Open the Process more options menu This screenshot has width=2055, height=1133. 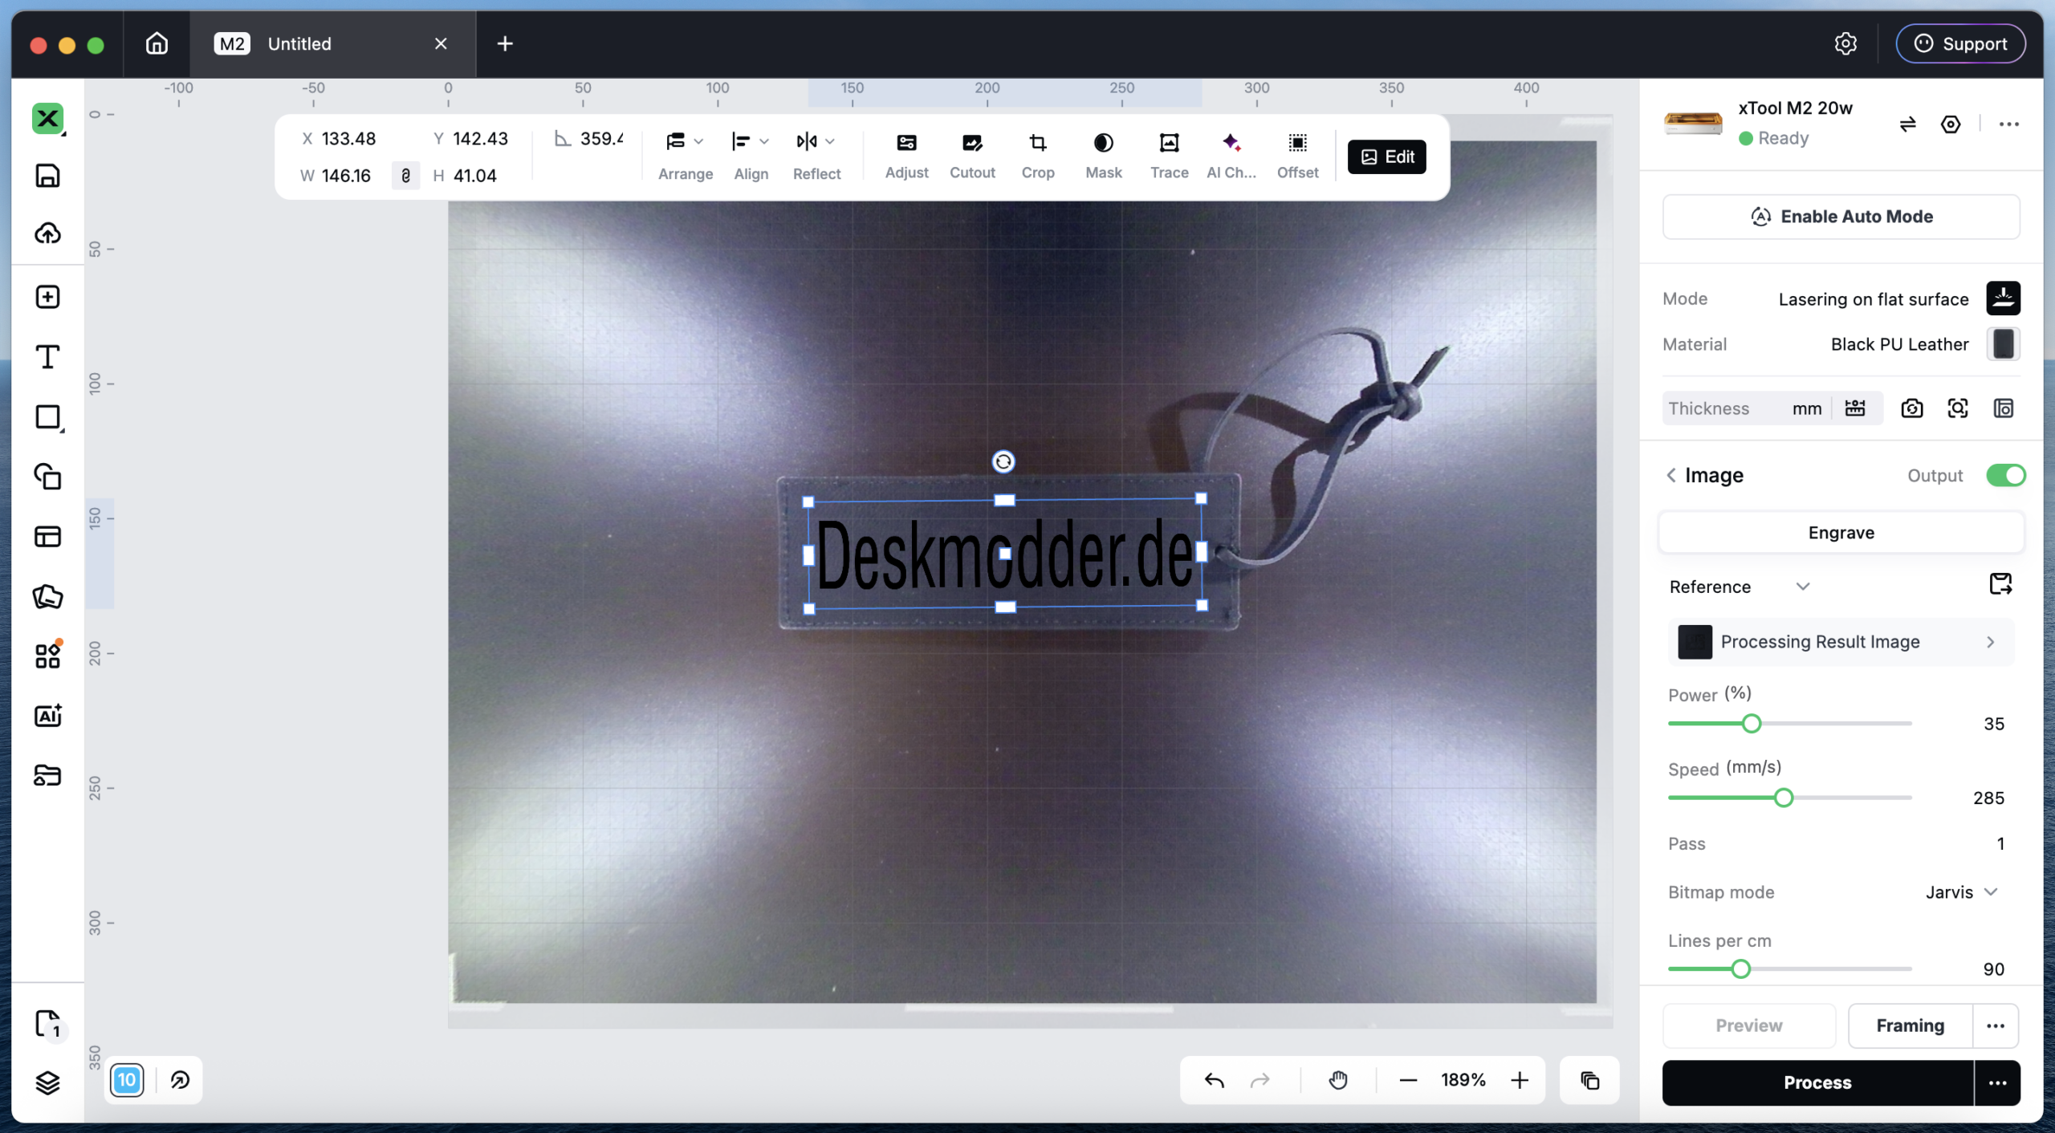tap(1997, 1082)
